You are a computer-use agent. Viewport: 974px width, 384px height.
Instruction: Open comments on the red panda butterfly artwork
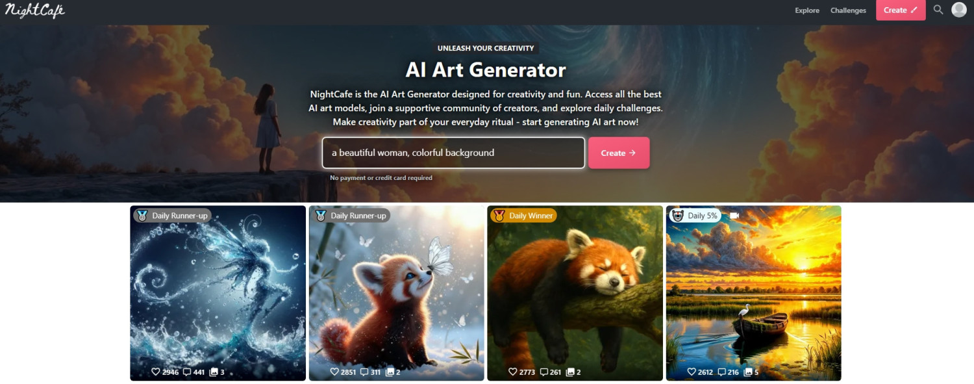[x=365, y=372]
